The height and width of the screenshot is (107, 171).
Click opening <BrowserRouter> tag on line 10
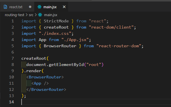(x=45, y=77)
